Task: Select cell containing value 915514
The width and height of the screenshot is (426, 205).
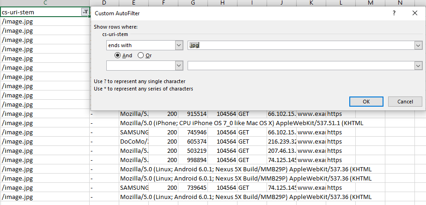Action: tap(193, 114)
